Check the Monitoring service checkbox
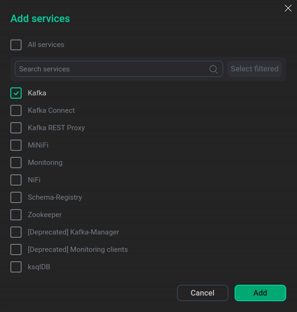The width and height of the screenshot is (297, 312). pyautogui.click(x=16, y=163)
